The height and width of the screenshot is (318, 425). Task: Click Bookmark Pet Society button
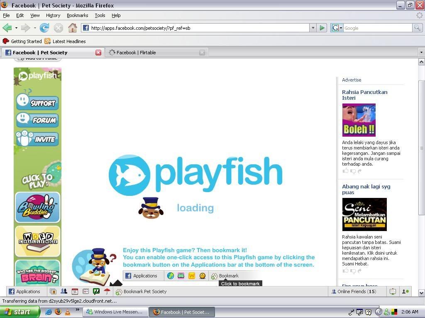(141, 291)
